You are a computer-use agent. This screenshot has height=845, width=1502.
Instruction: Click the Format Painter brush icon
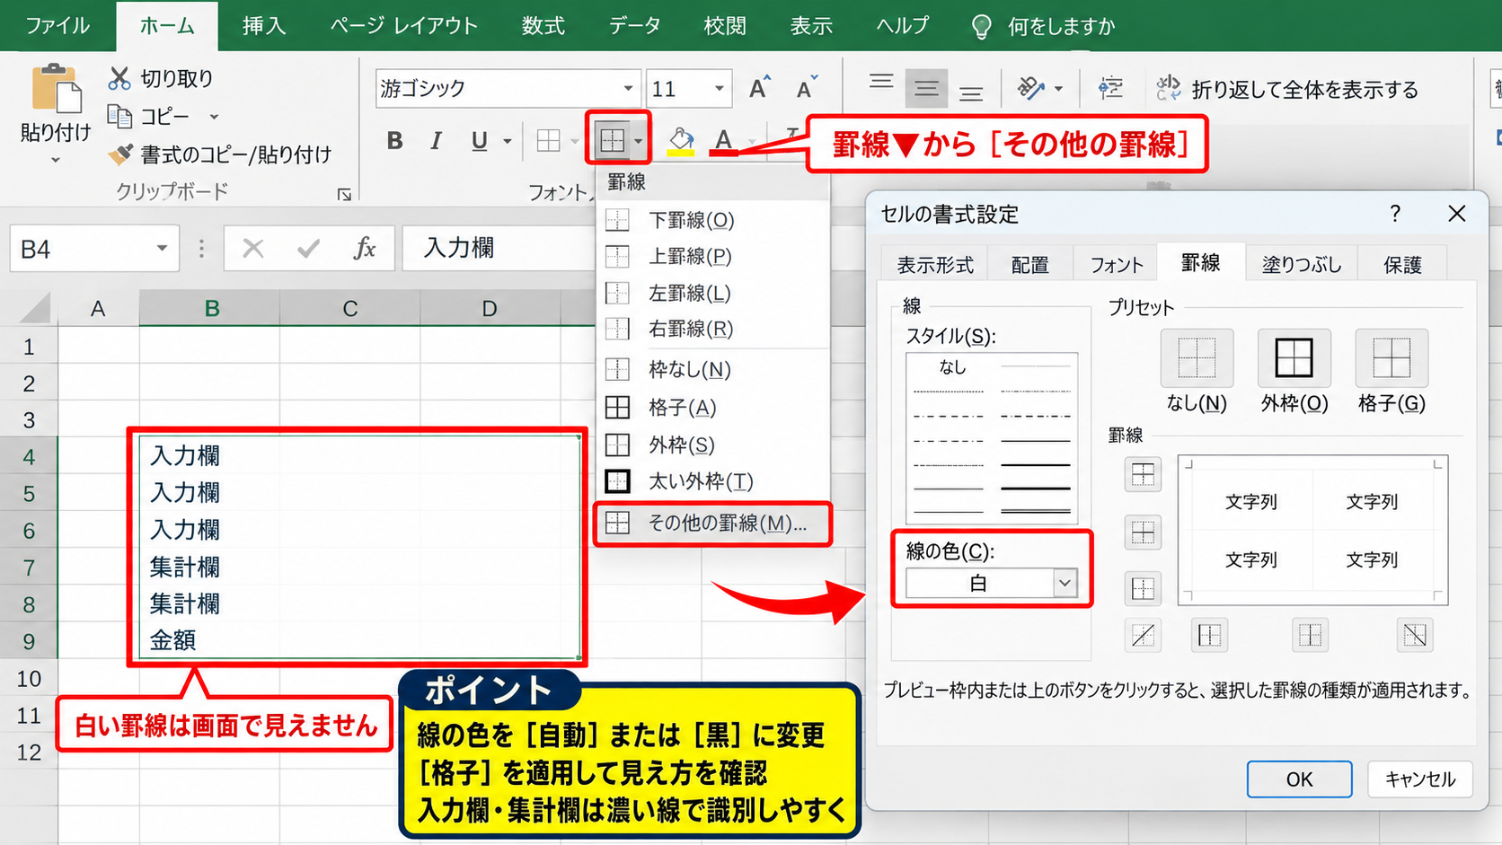[119, 154]
